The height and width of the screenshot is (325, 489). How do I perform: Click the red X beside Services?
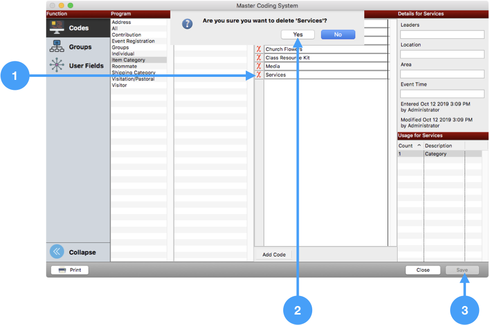coord(259,75)
